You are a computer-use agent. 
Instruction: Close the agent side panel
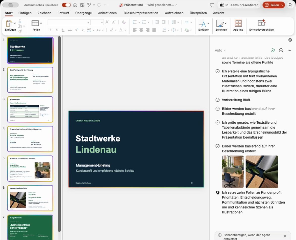coord(290,40)
